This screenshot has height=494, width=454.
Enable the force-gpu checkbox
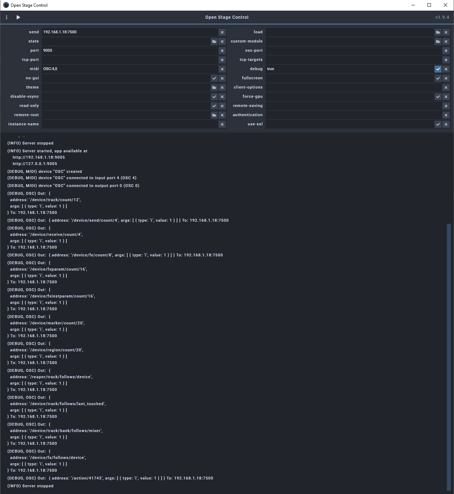click(x=438, y=97)
